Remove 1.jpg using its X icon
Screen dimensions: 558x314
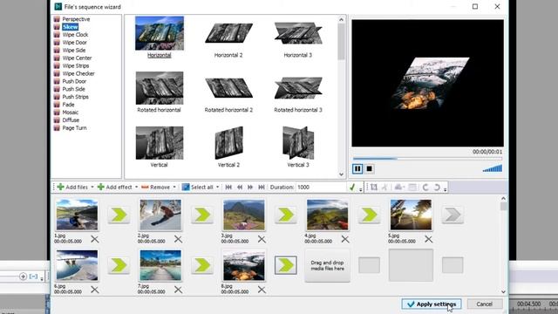95,239
